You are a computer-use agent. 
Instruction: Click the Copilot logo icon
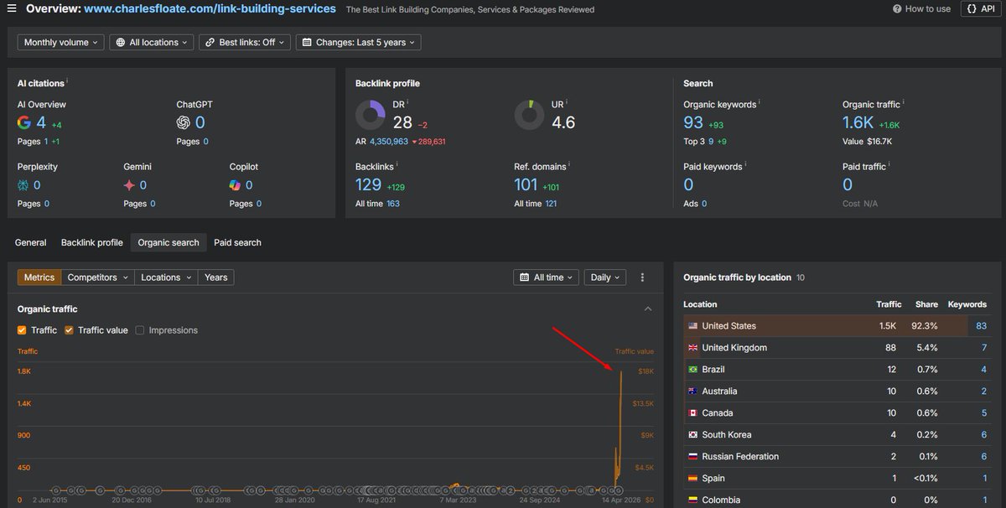pos(236,185)
